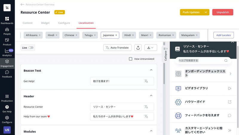
Task: Click the preview search magnifier icon
Action: pyautogui.click(x=226, y=61)
